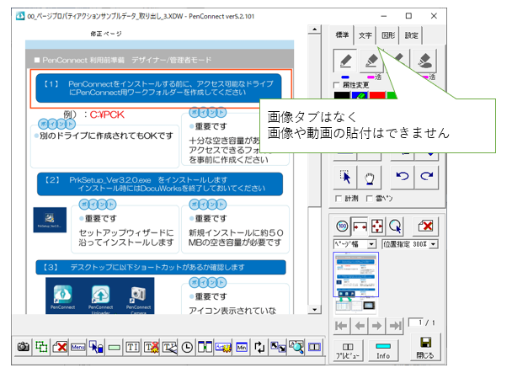Click the two linked pages icon
The width and height of the screenshot is (512, 373).
tap(205, 347)
